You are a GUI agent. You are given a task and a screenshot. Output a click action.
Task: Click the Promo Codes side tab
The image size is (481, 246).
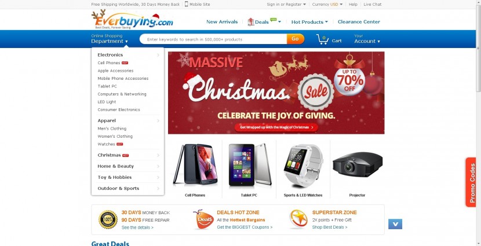coord(472,182)
